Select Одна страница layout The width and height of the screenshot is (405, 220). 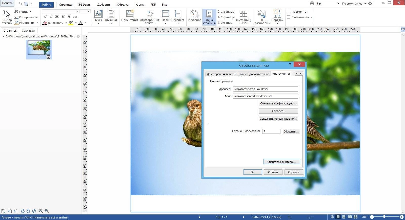tap(209, 17)
